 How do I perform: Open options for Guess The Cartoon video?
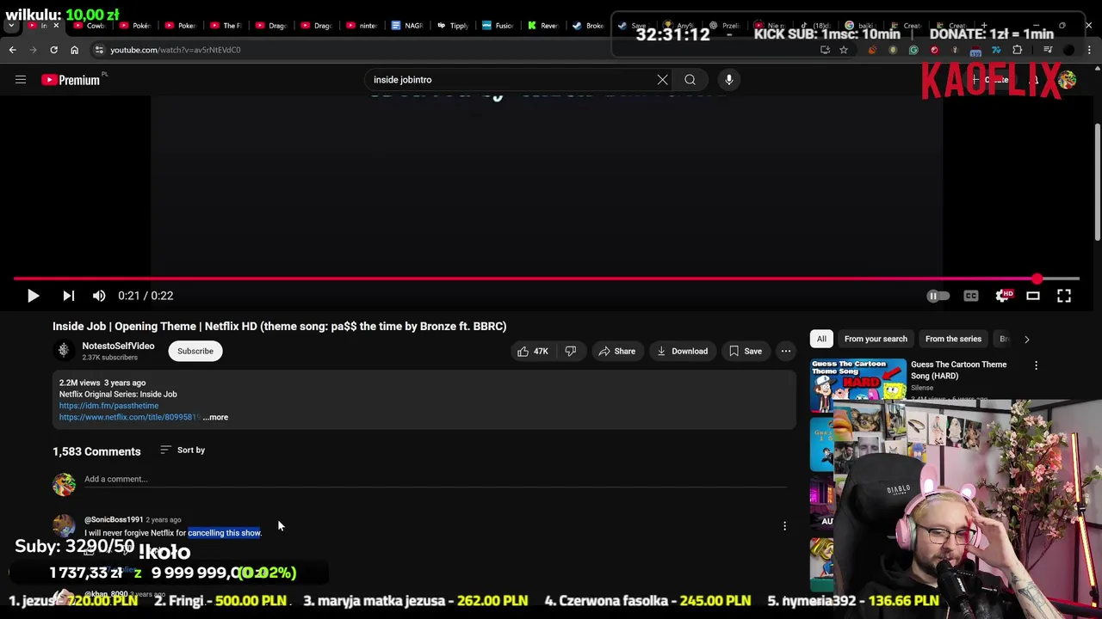coord(1036,365)
